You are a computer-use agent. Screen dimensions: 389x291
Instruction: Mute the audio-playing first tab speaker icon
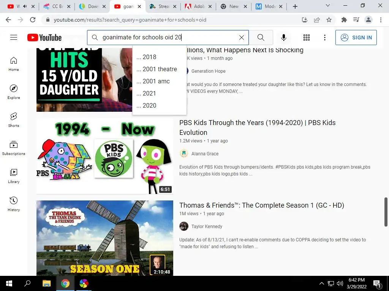coord(25,6)
